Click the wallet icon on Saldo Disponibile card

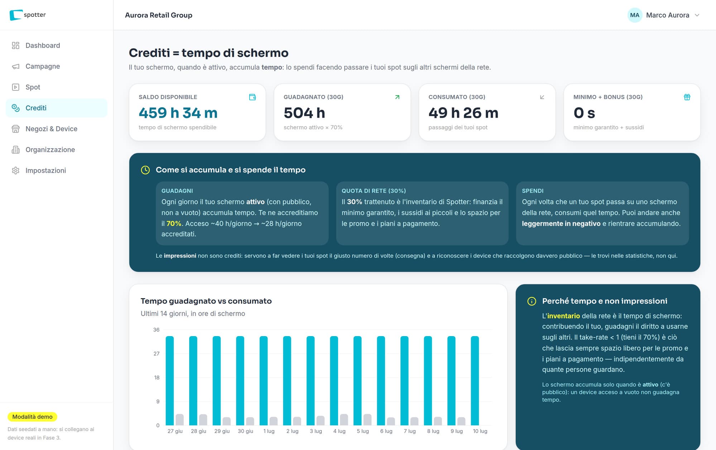(253, 97)
